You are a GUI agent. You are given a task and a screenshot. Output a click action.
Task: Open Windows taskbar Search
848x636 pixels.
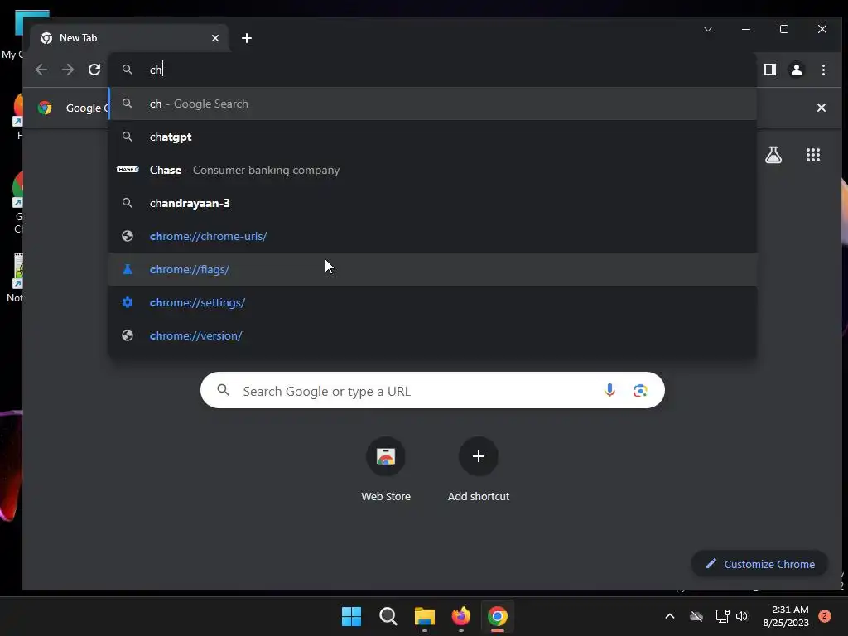tap(388, 616)
